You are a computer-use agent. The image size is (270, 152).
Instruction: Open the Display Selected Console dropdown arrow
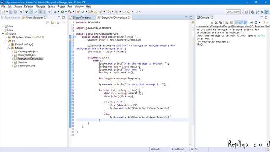coord(259,22)
